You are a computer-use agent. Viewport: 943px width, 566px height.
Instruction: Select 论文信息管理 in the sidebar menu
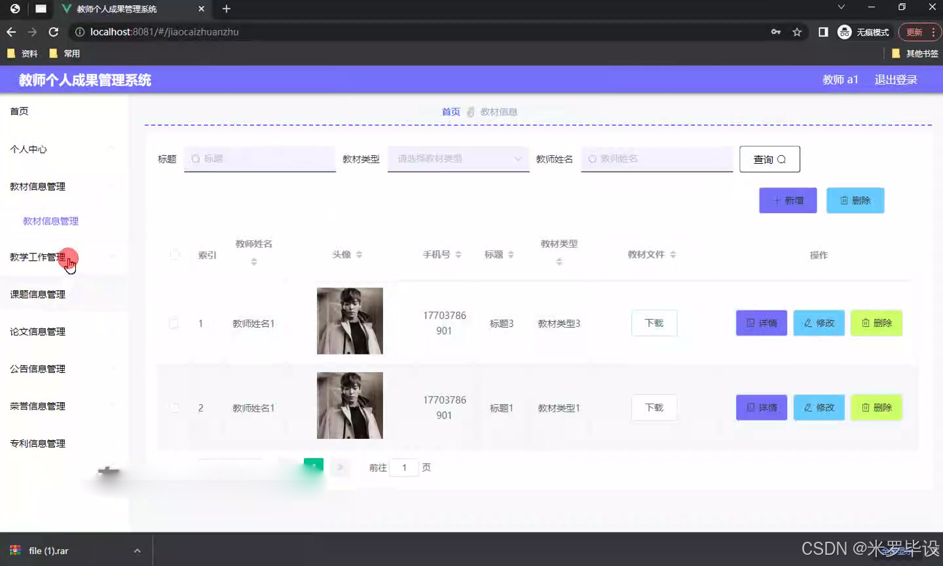point(36,331)
